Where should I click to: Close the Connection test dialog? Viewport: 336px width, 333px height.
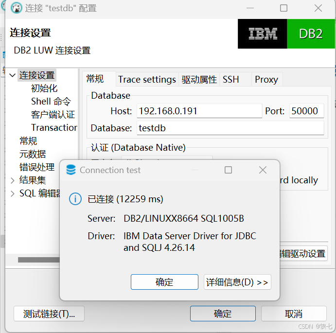263,170
